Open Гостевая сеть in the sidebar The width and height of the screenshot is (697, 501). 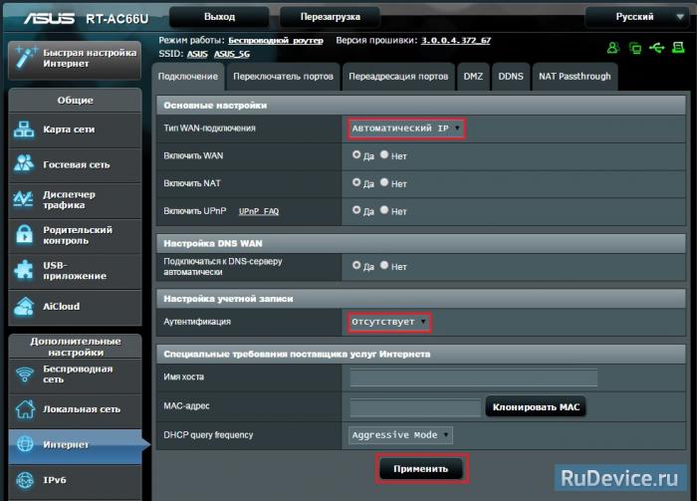click(75, 164)
